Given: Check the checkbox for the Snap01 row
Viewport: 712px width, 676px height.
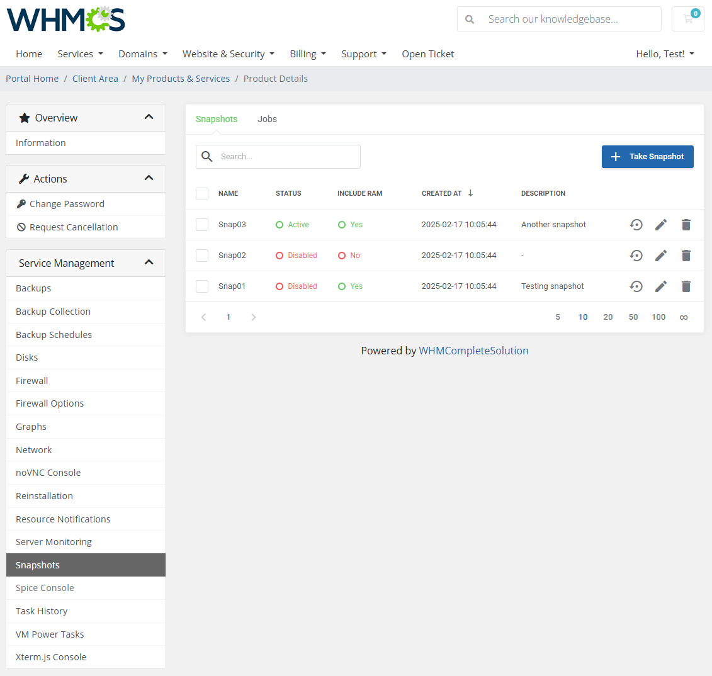Looking at the screenshot, I should 202,286.
